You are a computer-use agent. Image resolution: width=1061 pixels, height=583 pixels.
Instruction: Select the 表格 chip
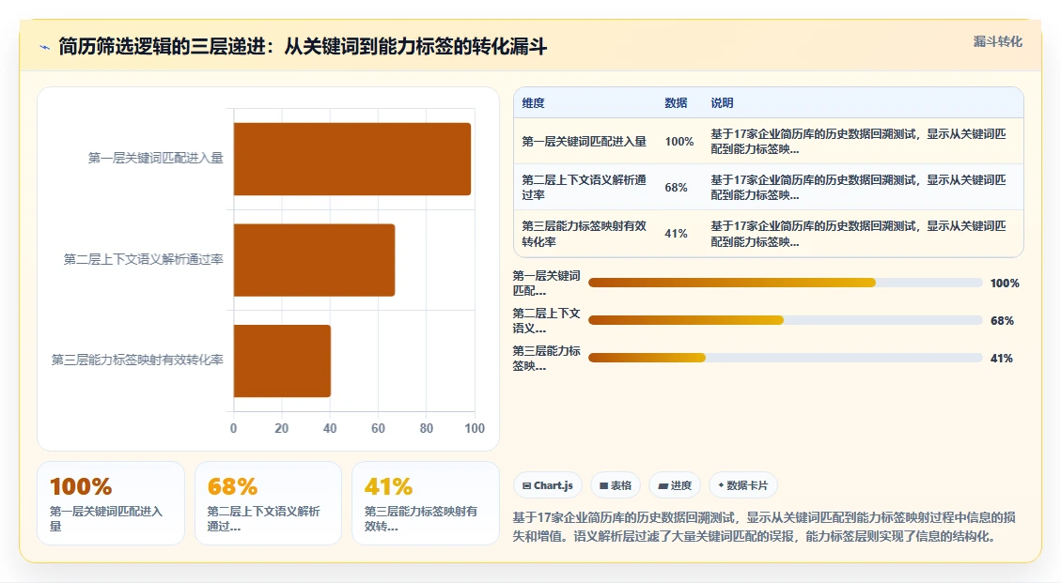tap(616, 485)
